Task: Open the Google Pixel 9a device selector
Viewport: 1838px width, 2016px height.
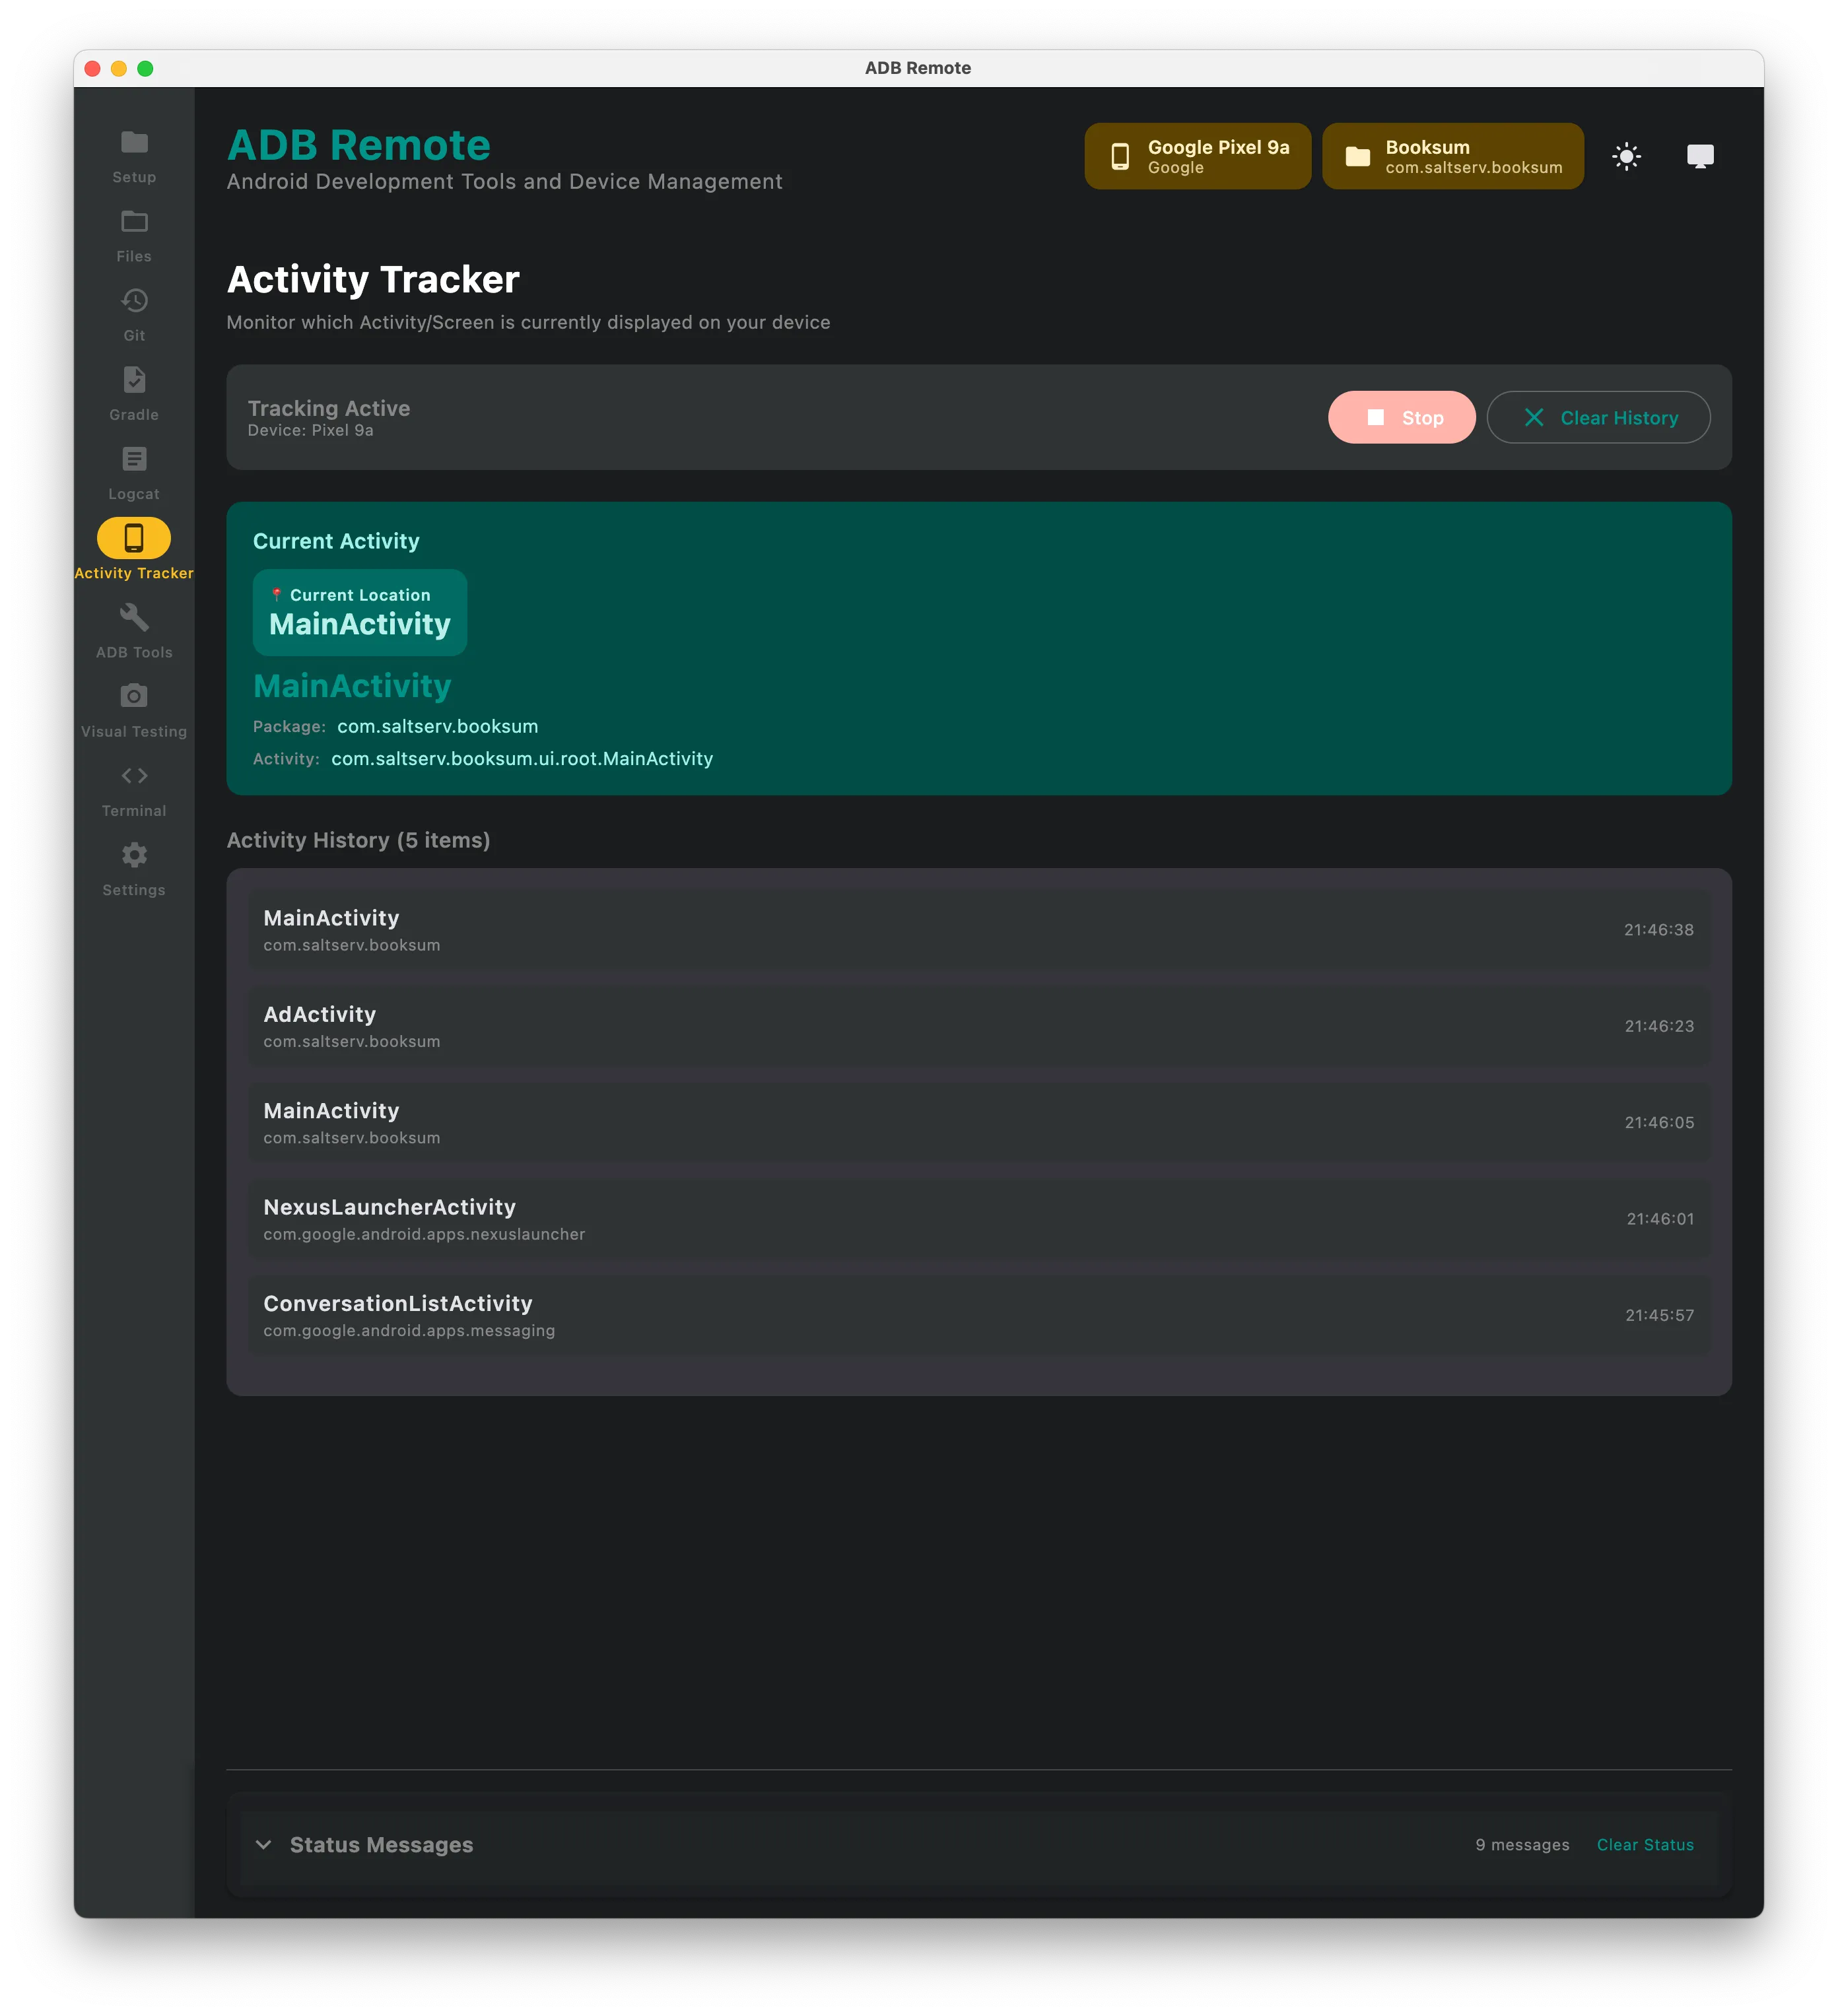Action: click(1197, 156)
